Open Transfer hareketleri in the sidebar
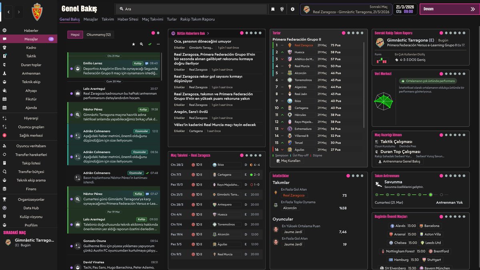 (x=31, y=154)
